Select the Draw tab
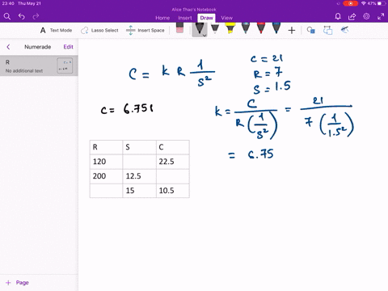 [206, 18]
